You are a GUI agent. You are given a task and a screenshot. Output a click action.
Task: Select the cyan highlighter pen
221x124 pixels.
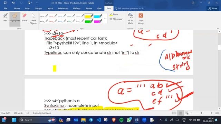click(x=98, y=16)
